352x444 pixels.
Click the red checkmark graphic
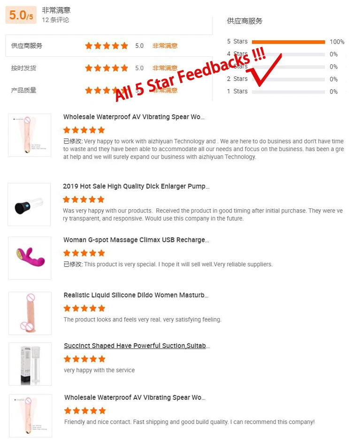265,71
